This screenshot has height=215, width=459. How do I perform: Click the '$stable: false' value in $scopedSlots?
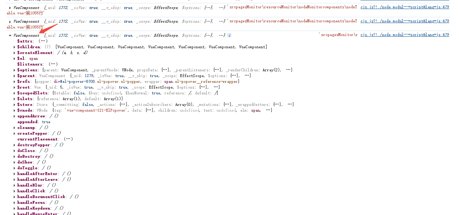[x=69, y=93]
